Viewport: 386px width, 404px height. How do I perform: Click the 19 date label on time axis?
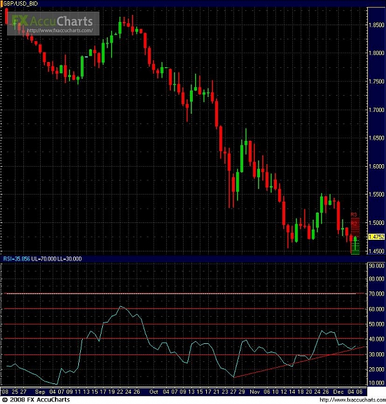112,392
